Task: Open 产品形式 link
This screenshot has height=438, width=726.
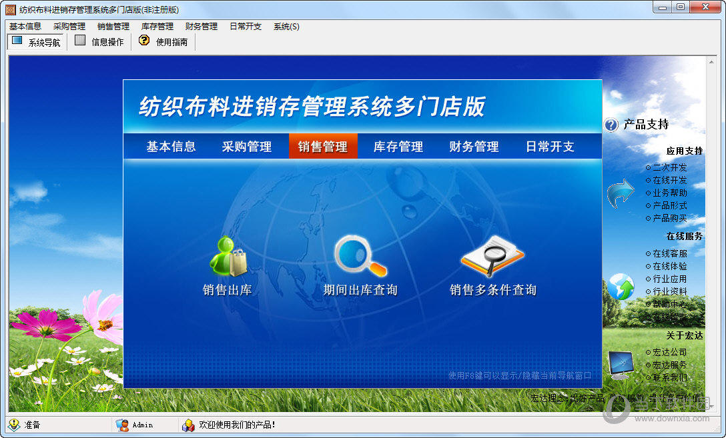Action: coord(669,205)
